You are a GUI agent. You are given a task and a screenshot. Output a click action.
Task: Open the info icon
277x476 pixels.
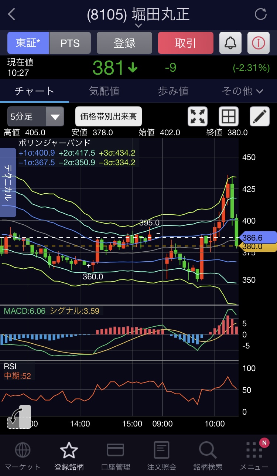click(259, 43)
